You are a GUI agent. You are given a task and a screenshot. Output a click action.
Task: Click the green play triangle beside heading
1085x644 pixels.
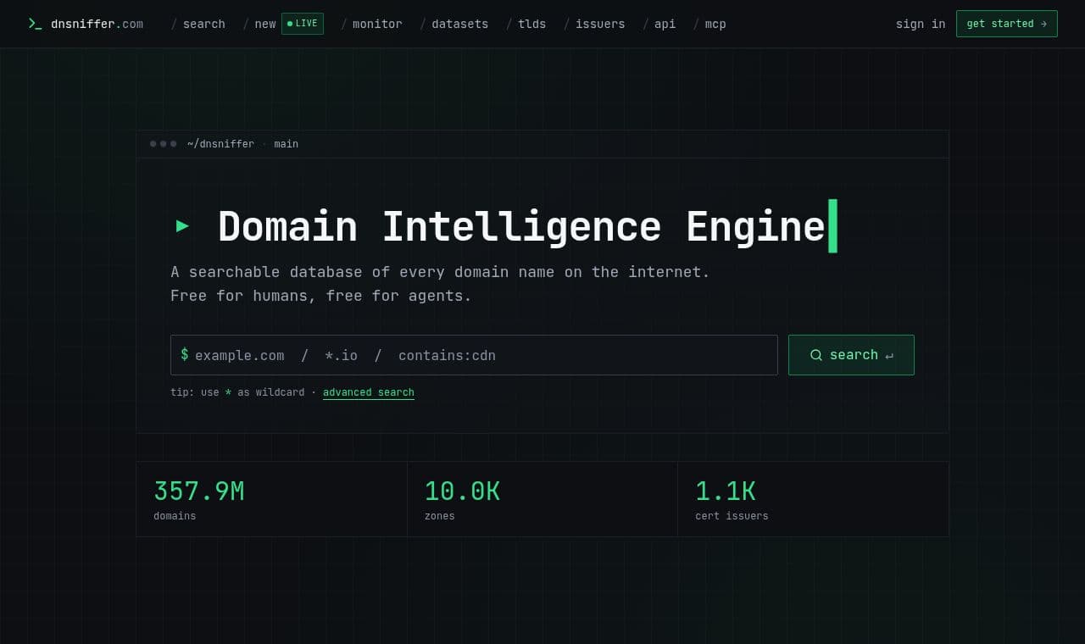pos(182,226)
